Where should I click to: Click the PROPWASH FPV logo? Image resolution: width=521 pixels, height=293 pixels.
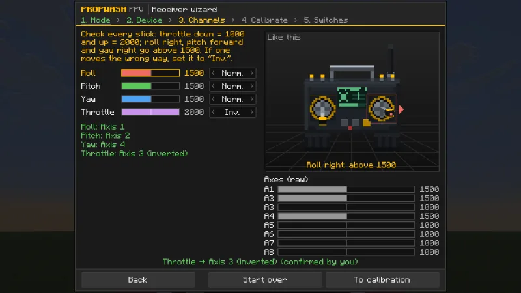(112, 9)
